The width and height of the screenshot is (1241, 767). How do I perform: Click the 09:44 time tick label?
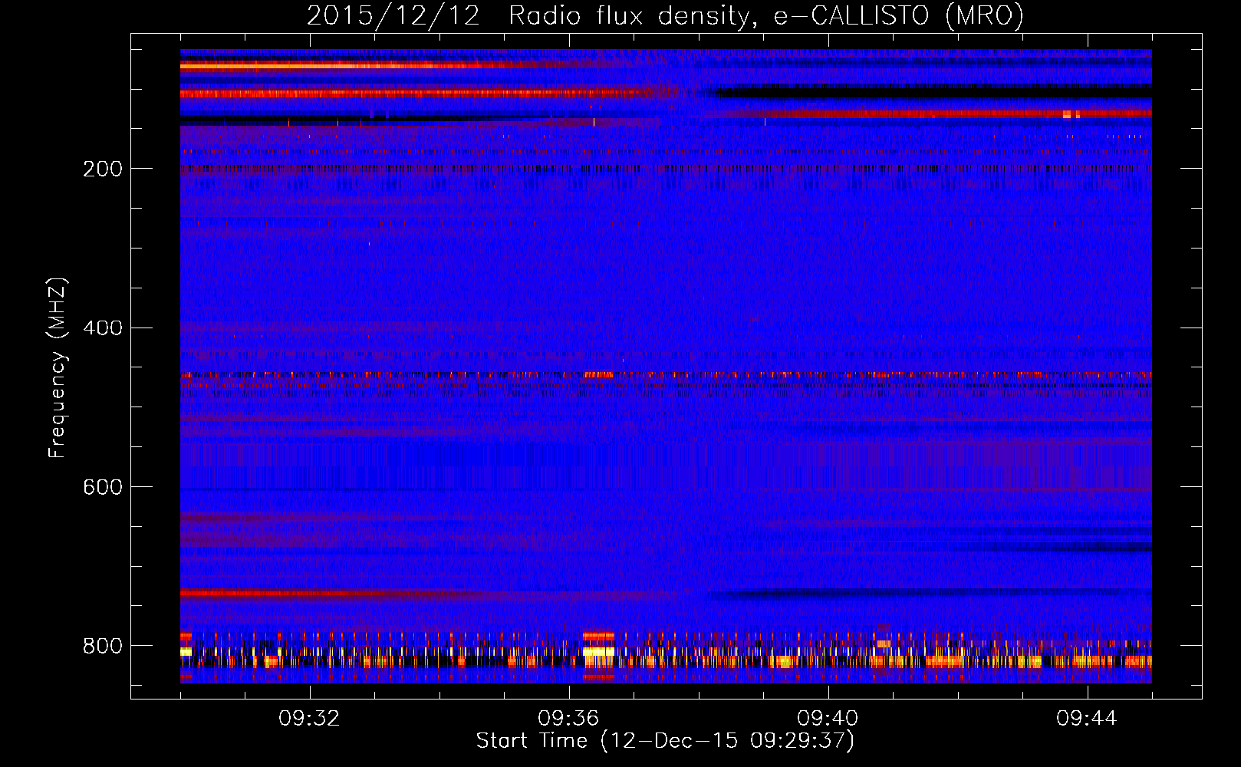pyautogui.click(x=1087, y=719)
